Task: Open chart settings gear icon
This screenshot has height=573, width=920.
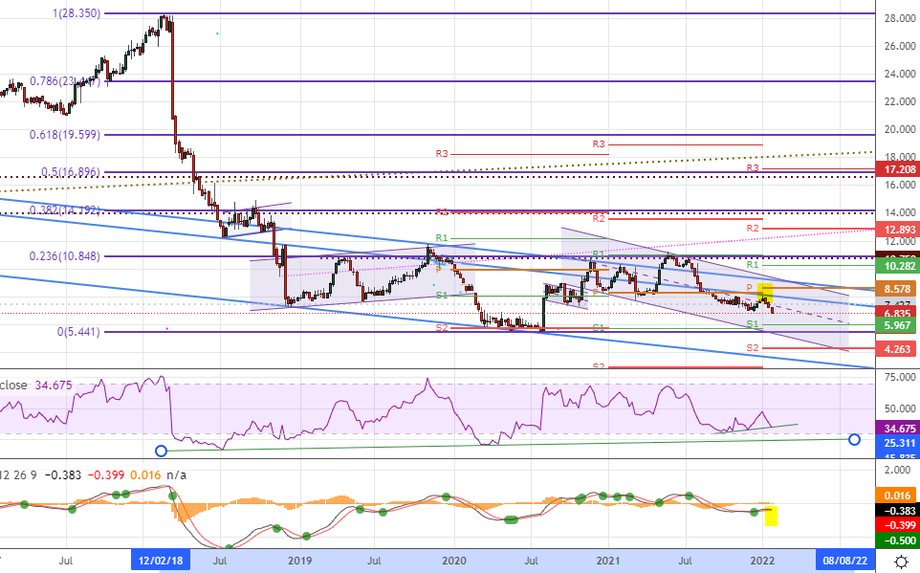Action: coord(901,561)
